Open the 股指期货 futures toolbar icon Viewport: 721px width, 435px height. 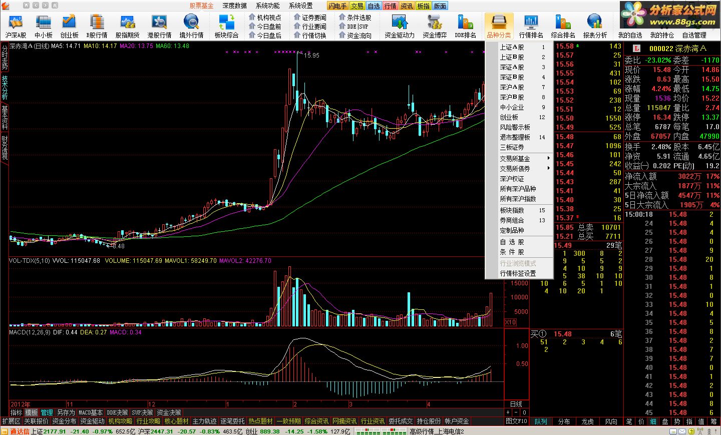pos(127,27)
